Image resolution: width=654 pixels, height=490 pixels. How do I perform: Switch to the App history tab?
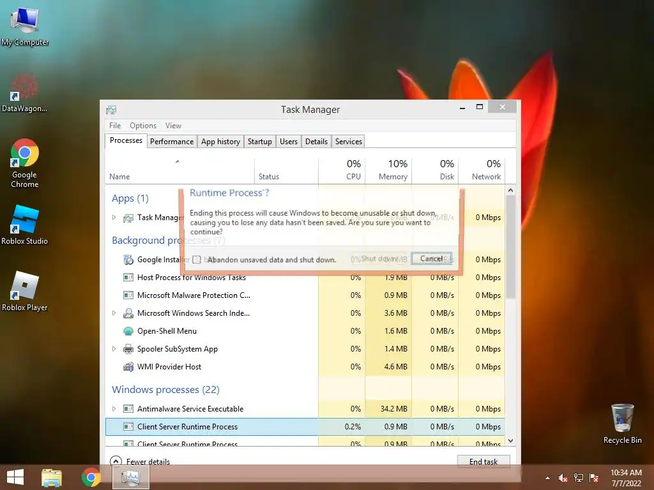click(x=220, y=142)
